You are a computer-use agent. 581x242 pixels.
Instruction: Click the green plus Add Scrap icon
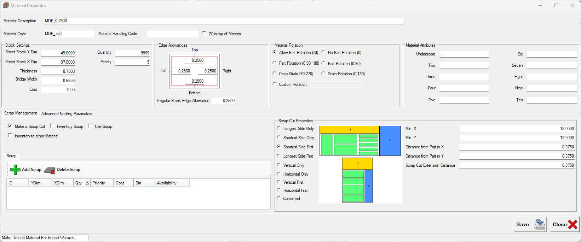15,170
